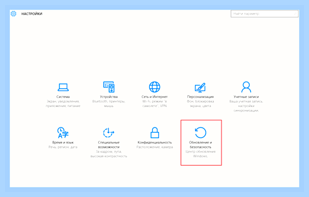Screen dimensions: 309x197
Task: Focus the Найти параметр search field
Action: coord(265,14)
